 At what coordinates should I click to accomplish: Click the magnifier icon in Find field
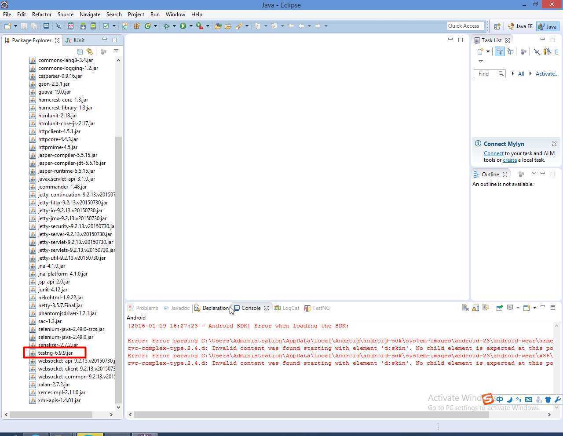501,74
